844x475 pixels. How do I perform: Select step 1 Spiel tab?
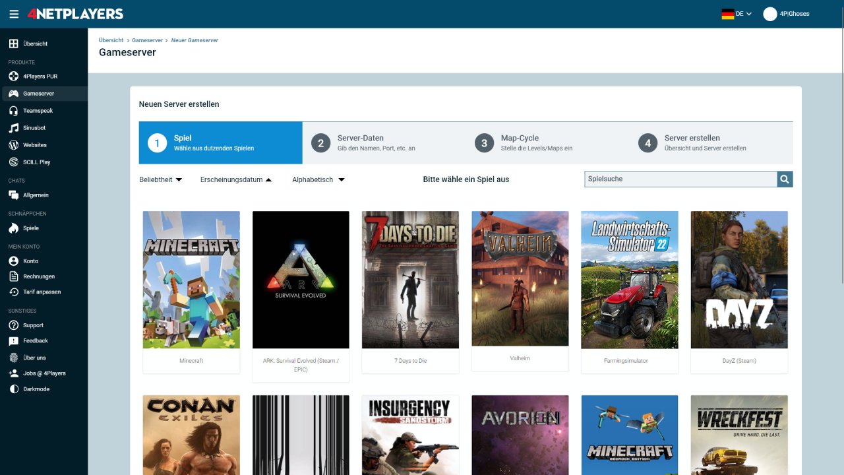point(221,142)
